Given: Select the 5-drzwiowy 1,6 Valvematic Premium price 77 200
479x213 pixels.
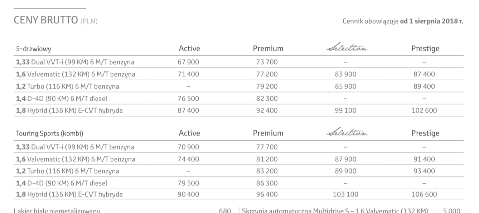Looking at the screenshot, I should pos(267,74).
